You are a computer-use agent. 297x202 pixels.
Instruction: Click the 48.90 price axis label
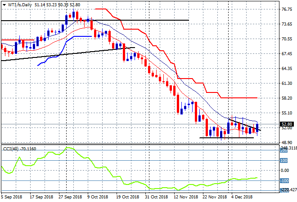[x=287, y=142]
